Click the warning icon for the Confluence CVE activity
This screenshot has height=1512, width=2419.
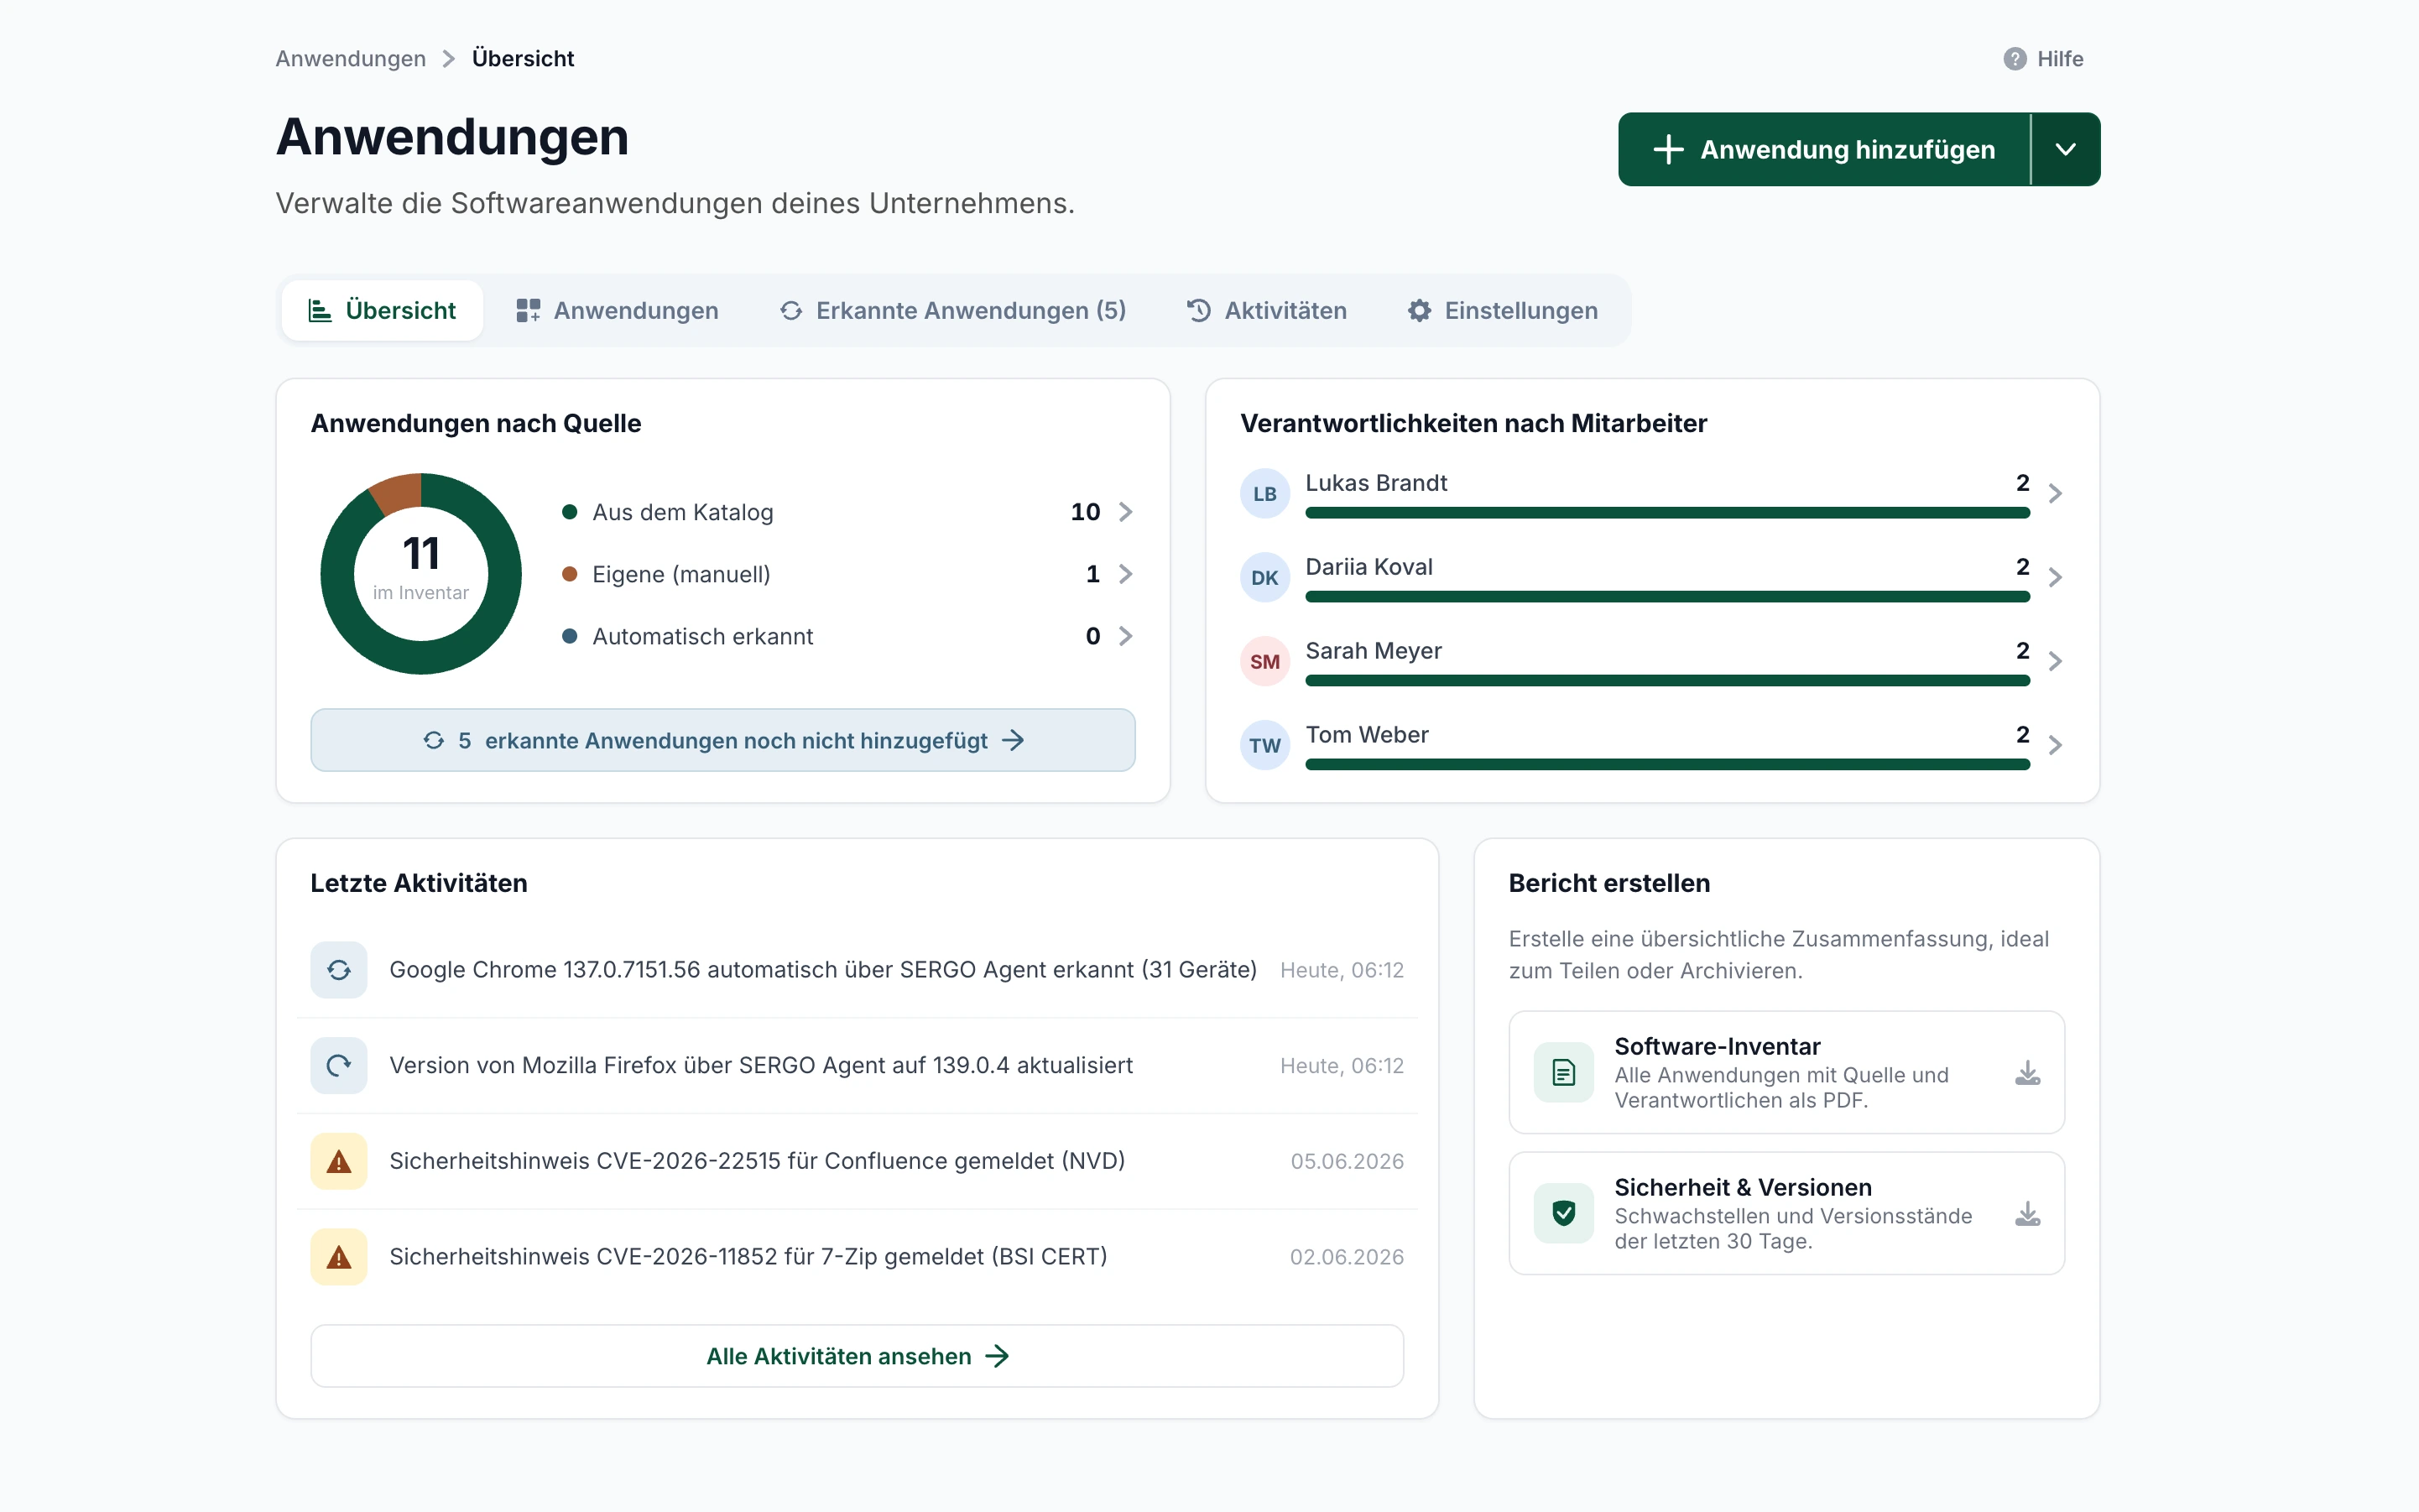coord(339,1162)
